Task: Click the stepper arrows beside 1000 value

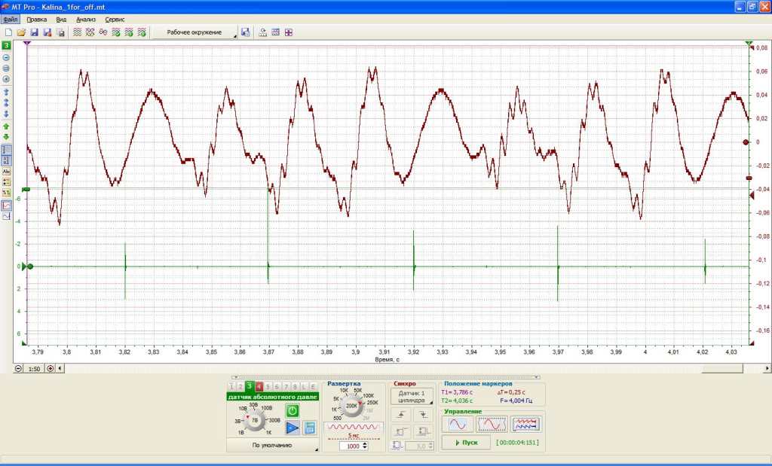Action: [x=365, y=446]
